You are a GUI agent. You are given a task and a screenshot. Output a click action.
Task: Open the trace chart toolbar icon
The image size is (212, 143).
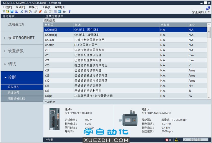point(60,11)
